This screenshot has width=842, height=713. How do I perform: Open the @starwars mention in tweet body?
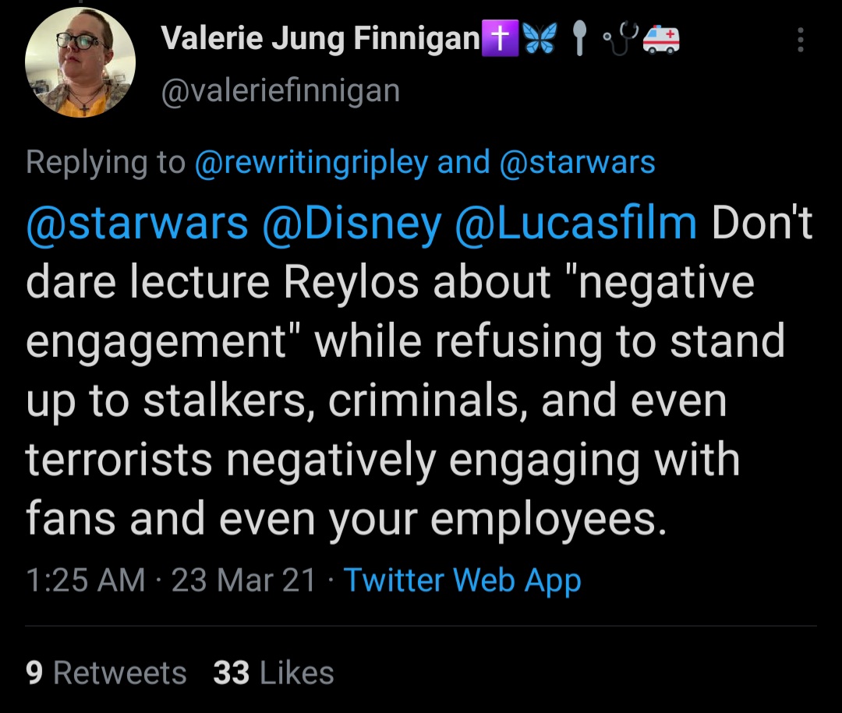[137, 224]
